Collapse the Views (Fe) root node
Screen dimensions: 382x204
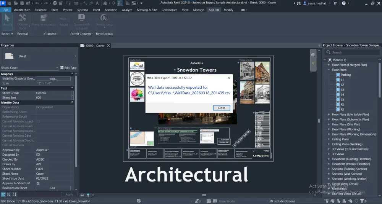325,60
